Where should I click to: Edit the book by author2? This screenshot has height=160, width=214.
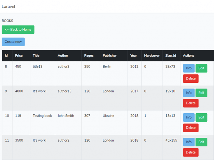[201, 142]
